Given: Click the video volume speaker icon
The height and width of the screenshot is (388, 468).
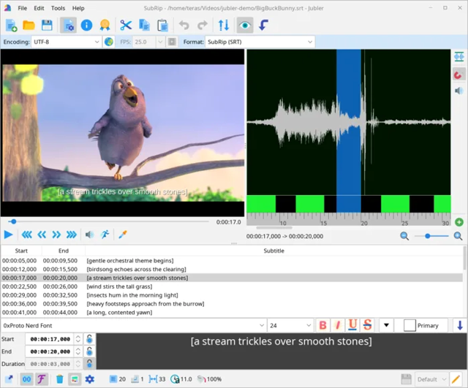Looking at the screenshot, I should [89, 235].
